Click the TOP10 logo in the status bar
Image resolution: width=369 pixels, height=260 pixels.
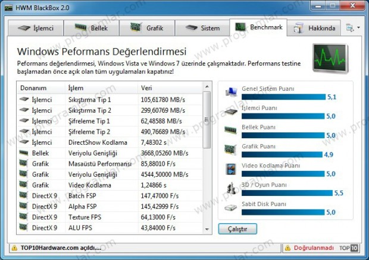349,248
